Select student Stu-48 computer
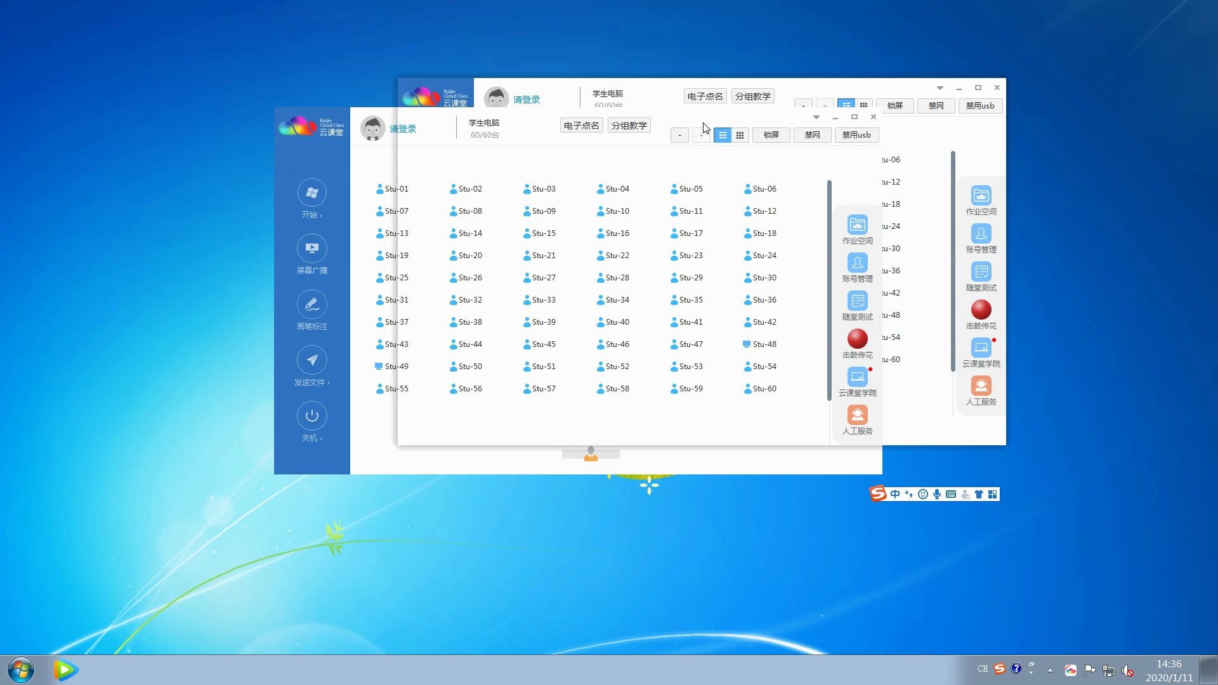1218x685 pixels. pyautogui.click(x=759, y=344)
